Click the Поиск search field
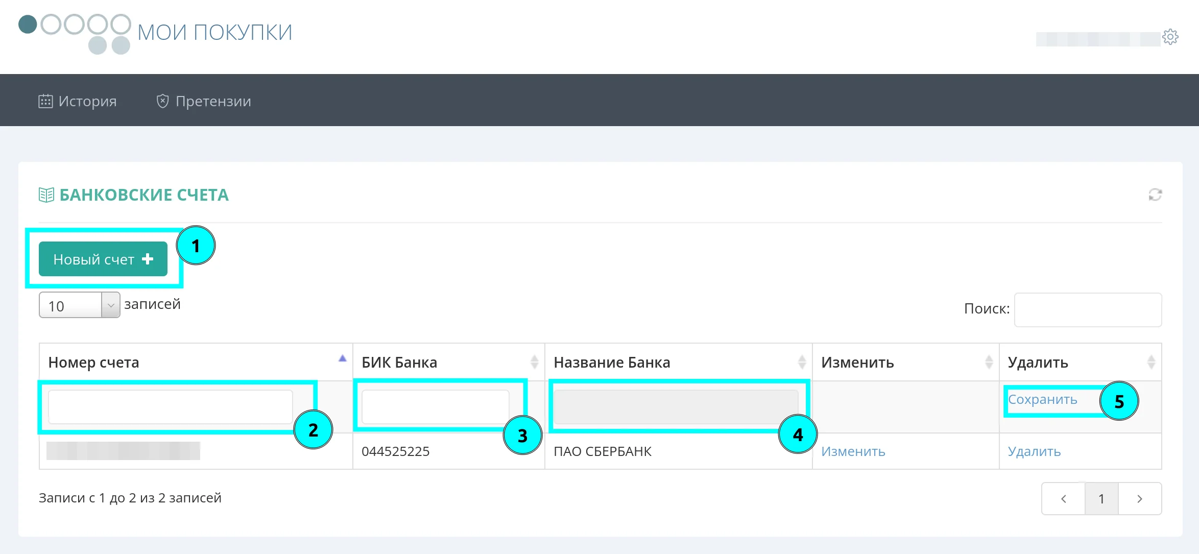This screenshot has width=1199, height=554. [x=1088, y=309]
